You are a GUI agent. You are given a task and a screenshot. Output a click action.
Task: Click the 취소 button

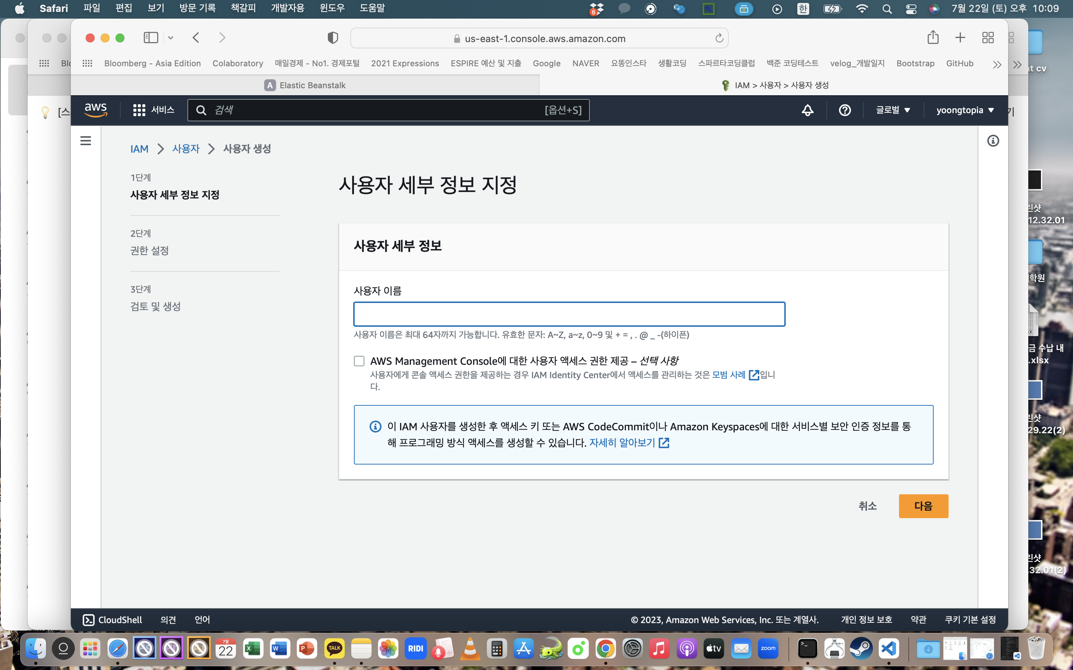coord(867,505)
